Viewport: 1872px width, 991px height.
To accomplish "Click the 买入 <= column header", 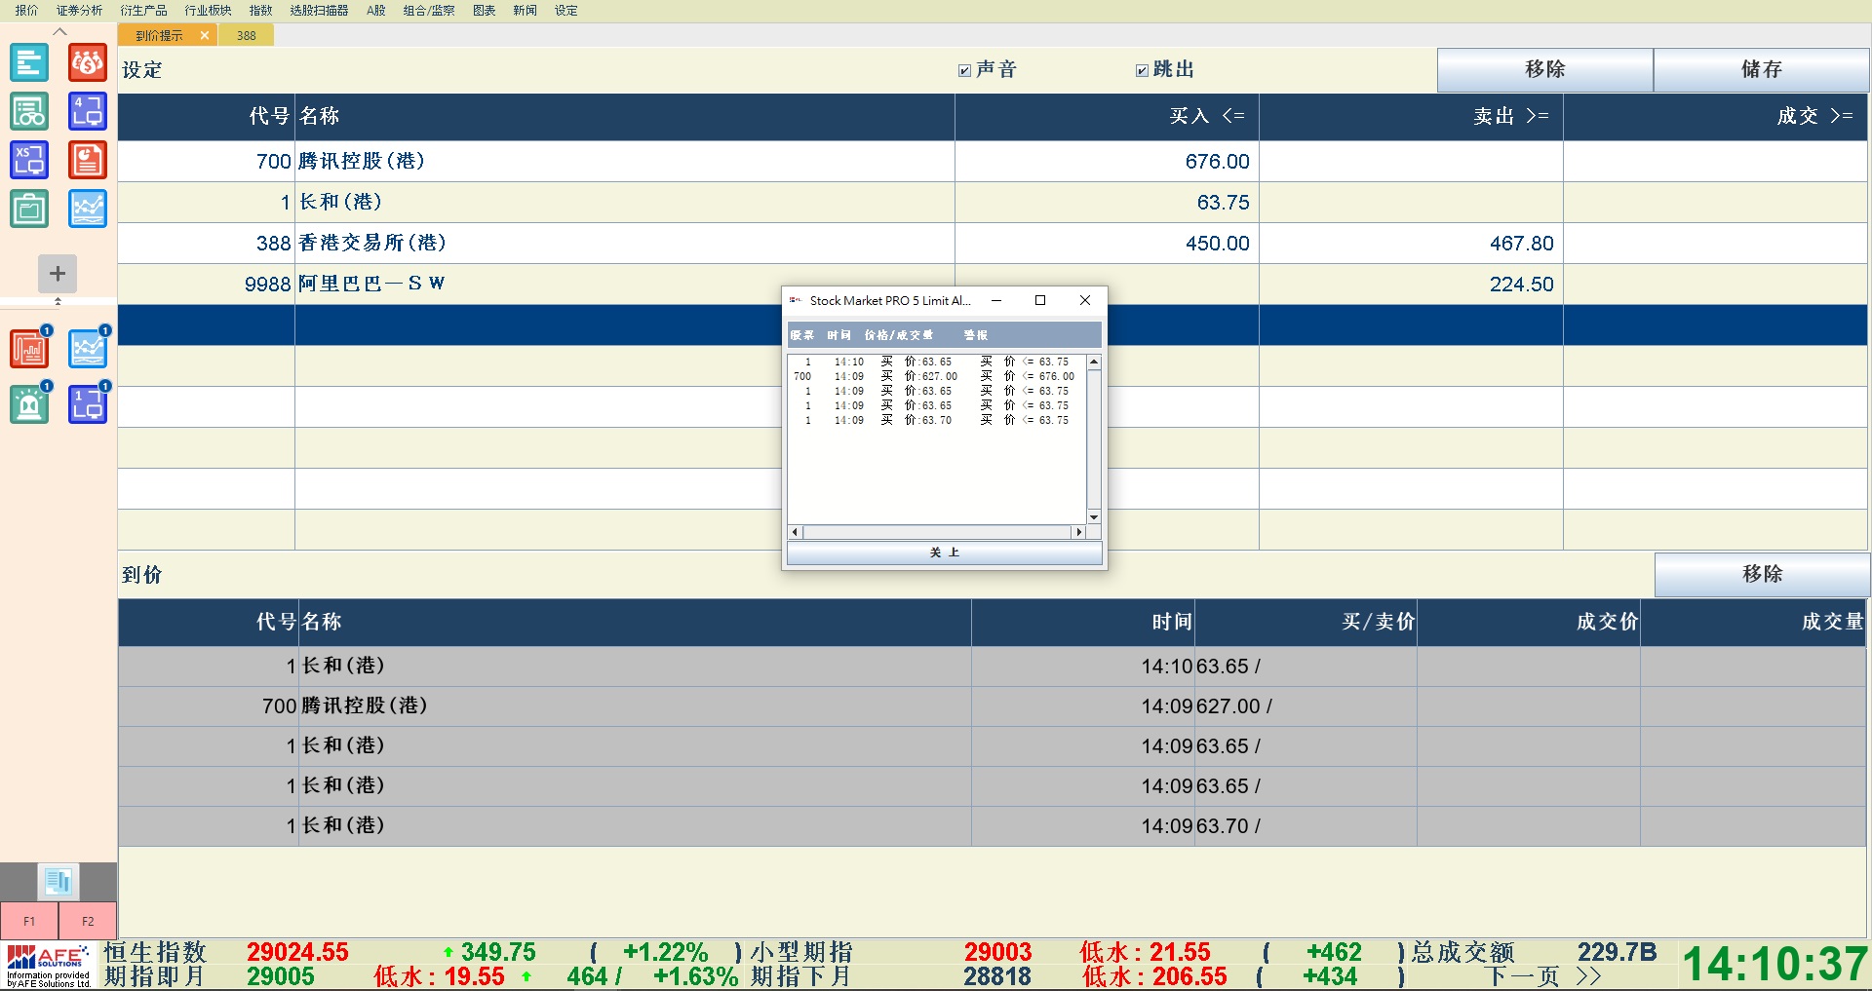I will click(1107, 116).
